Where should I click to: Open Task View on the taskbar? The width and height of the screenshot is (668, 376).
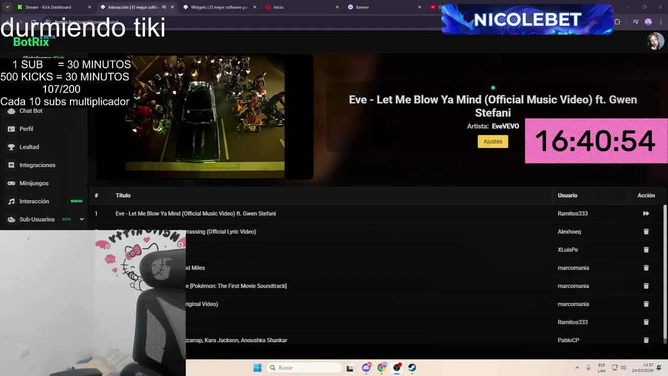[350, 368]
